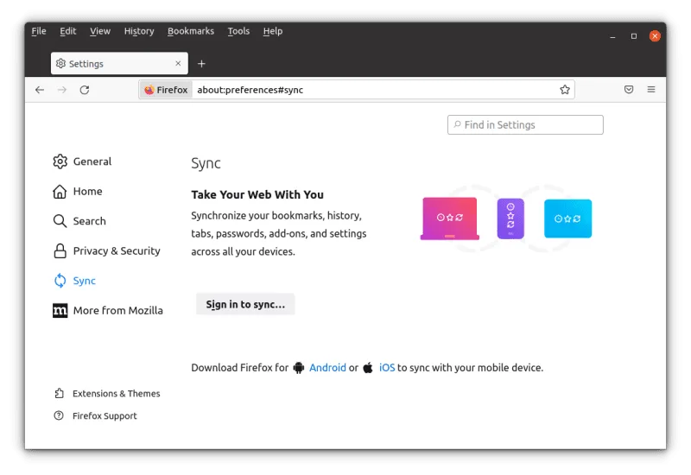The height and width of the screenshot is (475, 691).
Task: Go back using the back arrow
Action: click(x=40, y=90)
